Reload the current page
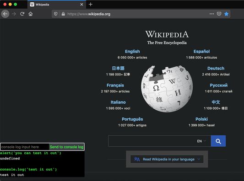Image resolution: width=244 pixels, height=181 pixels. (x=22, y=14)
